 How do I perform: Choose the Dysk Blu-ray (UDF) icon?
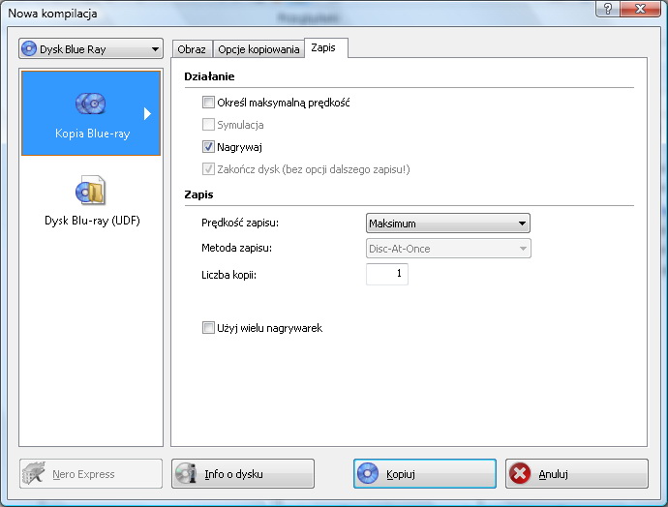tap(90, 190)
